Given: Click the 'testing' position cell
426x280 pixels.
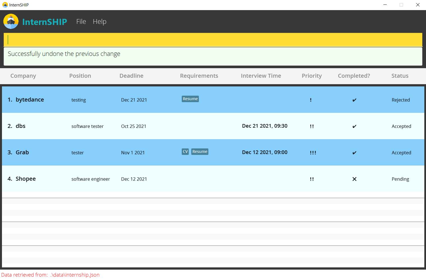Looking at the screenshot, I should pos(79,100).
